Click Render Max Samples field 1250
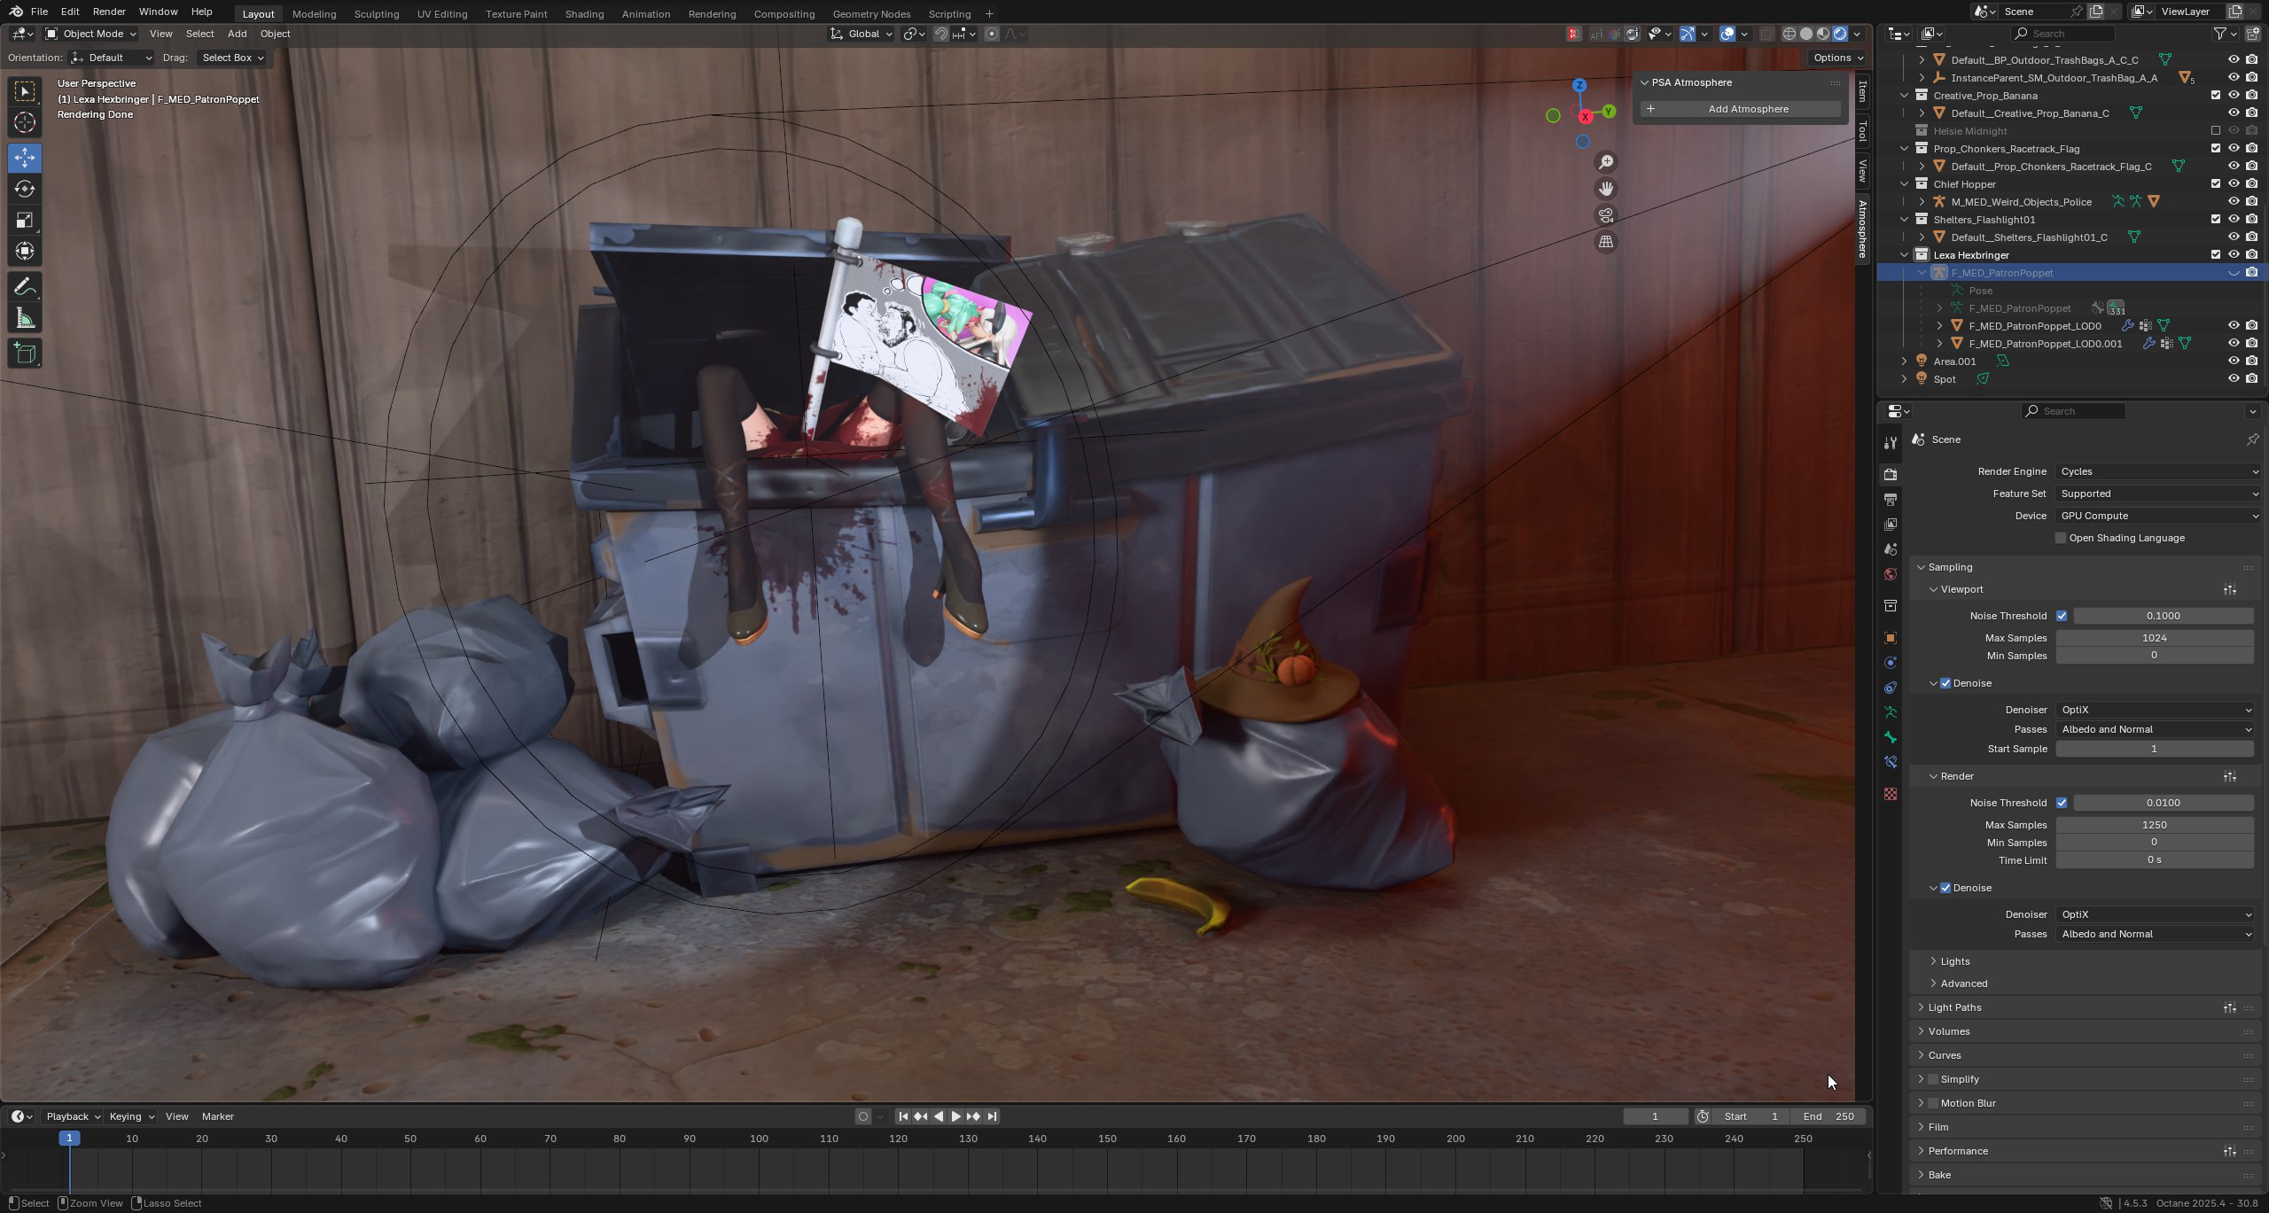Viewport: 2269px width, 1213px height. click(x=2154, y=825)
